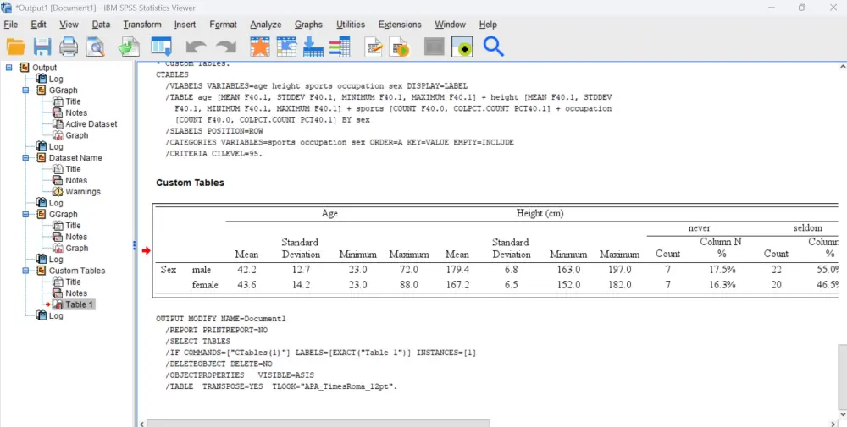Select the root Output node

[x=44, y=68]
